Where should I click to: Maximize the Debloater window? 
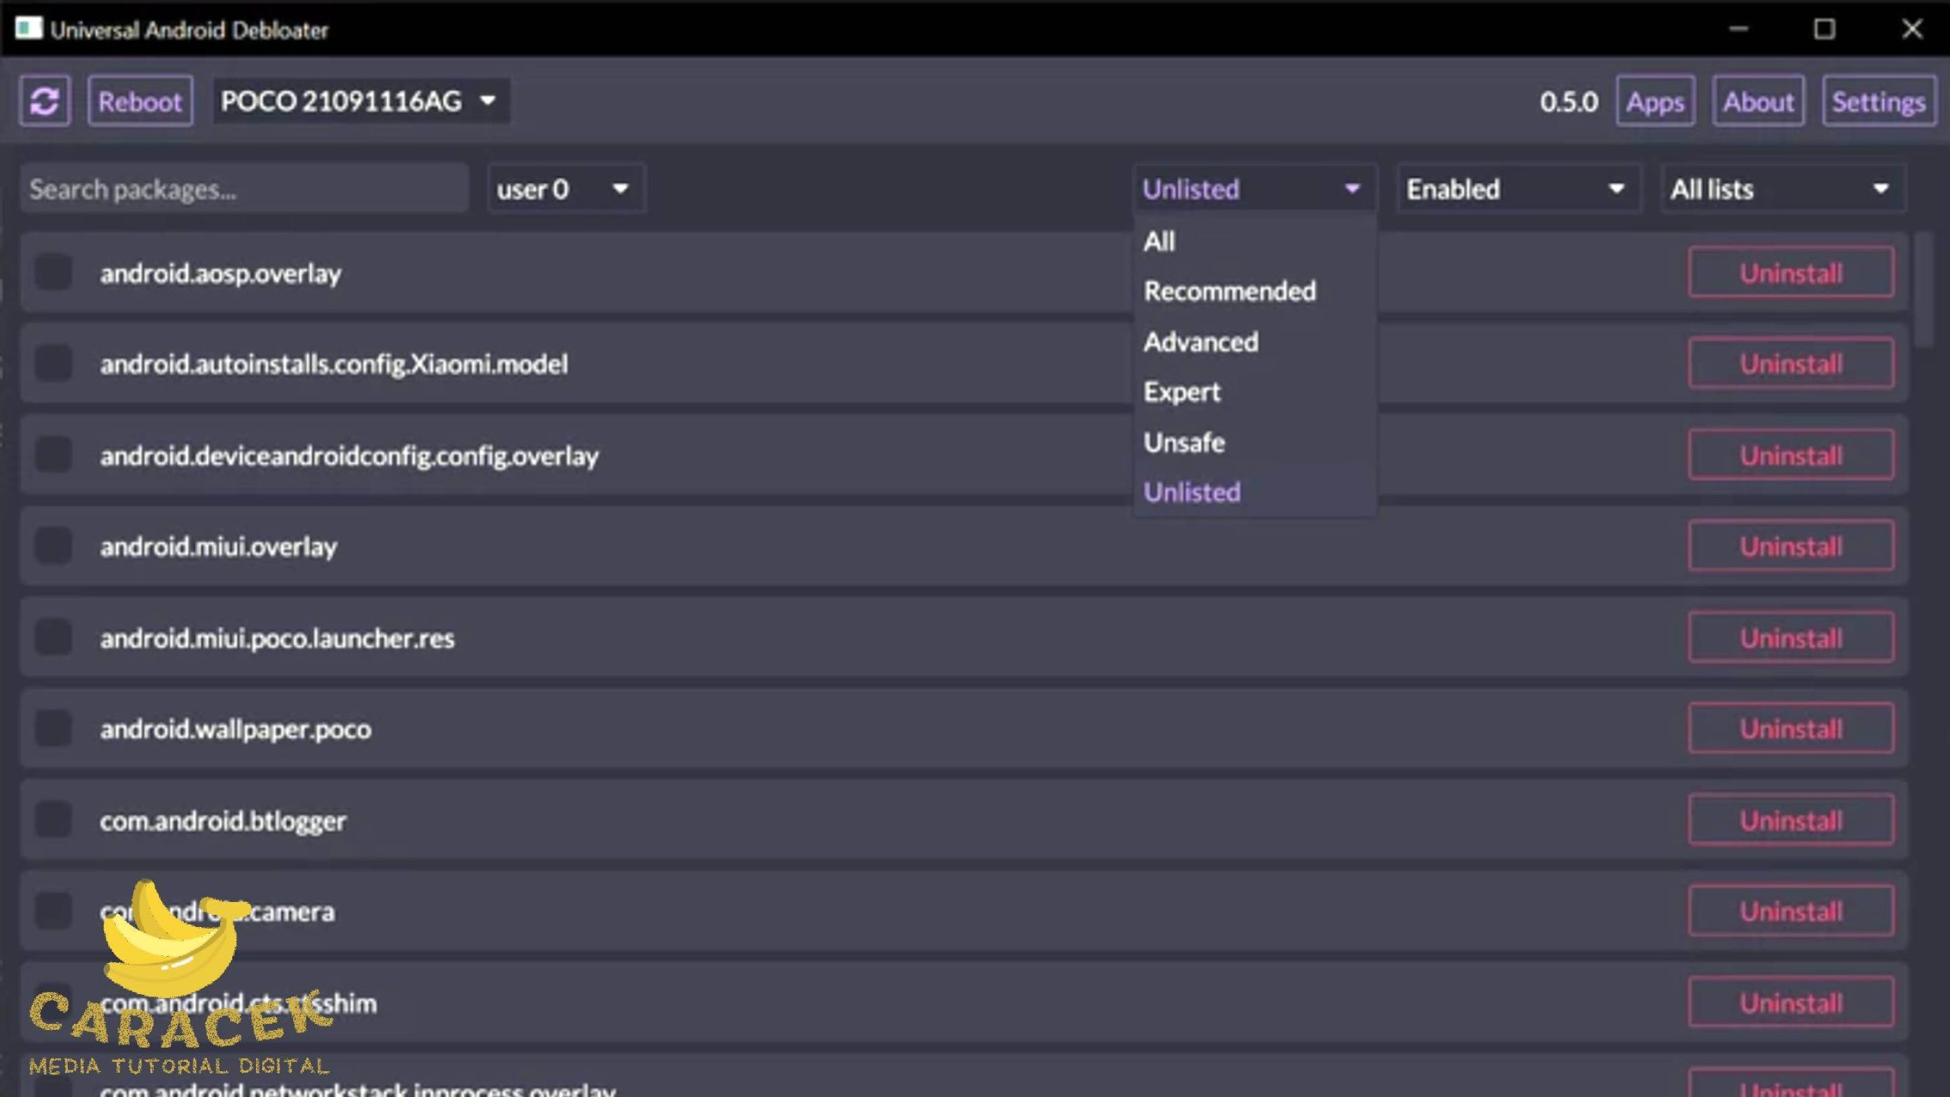point(1824,29)
